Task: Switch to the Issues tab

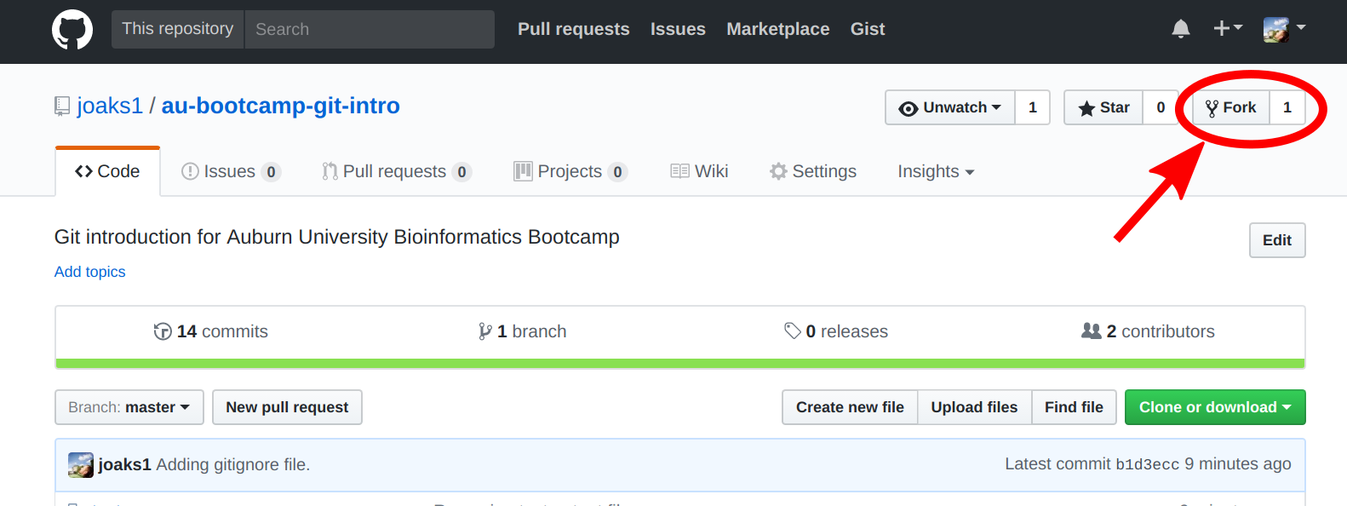Action: coord(230,171)
